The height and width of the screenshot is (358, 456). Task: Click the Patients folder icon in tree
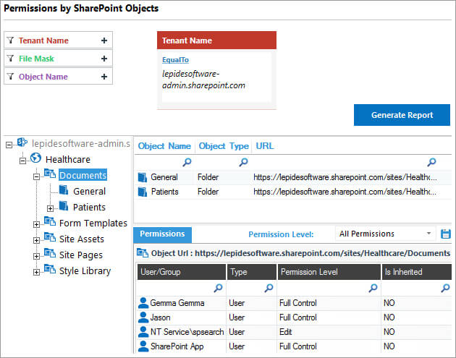64,206
